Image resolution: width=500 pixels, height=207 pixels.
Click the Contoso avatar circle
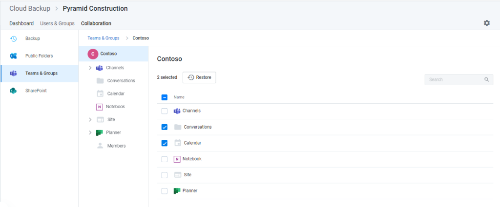(x=93, y=54)
